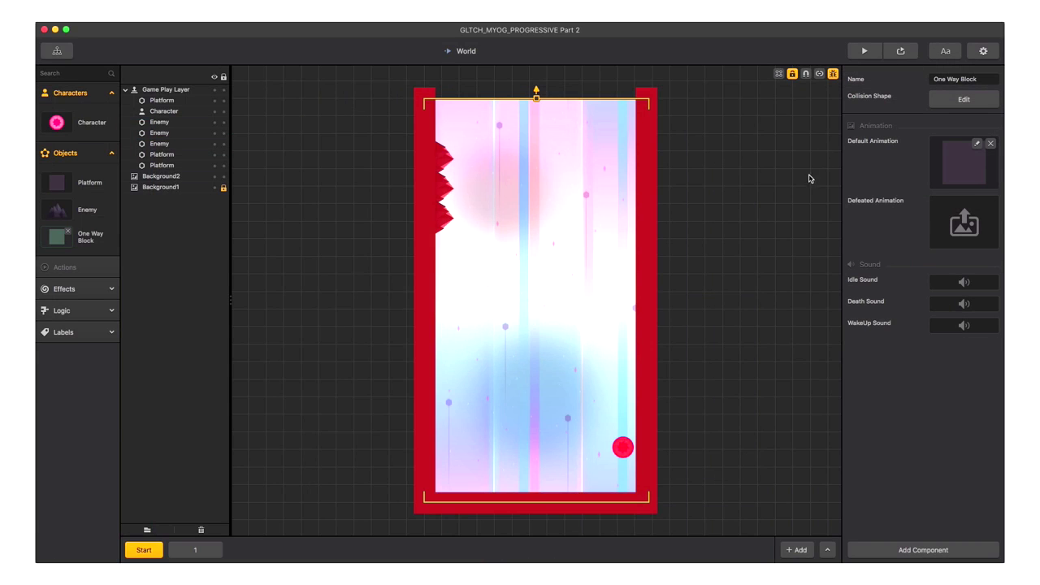
Task: Open the Aa text settings
Action: coord(945,51)
